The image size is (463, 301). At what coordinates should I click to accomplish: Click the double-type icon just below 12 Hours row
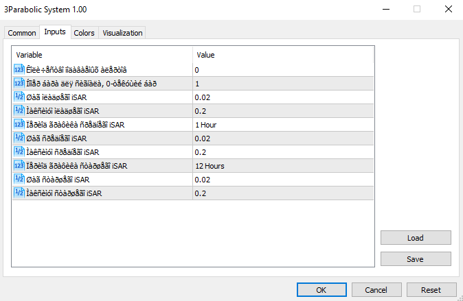coord(19,179)
